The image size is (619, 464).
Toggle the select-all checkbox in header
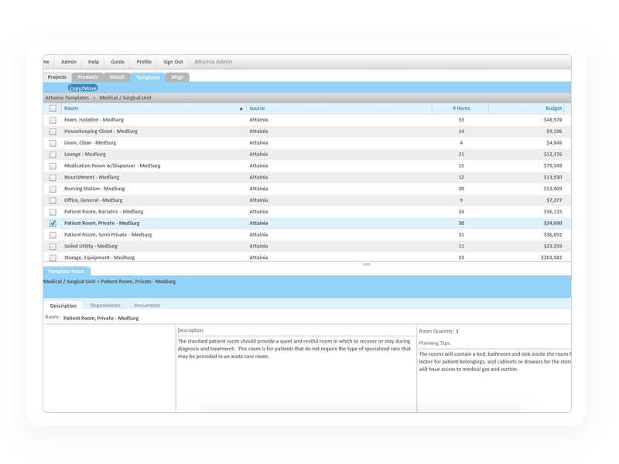point(53,108)
